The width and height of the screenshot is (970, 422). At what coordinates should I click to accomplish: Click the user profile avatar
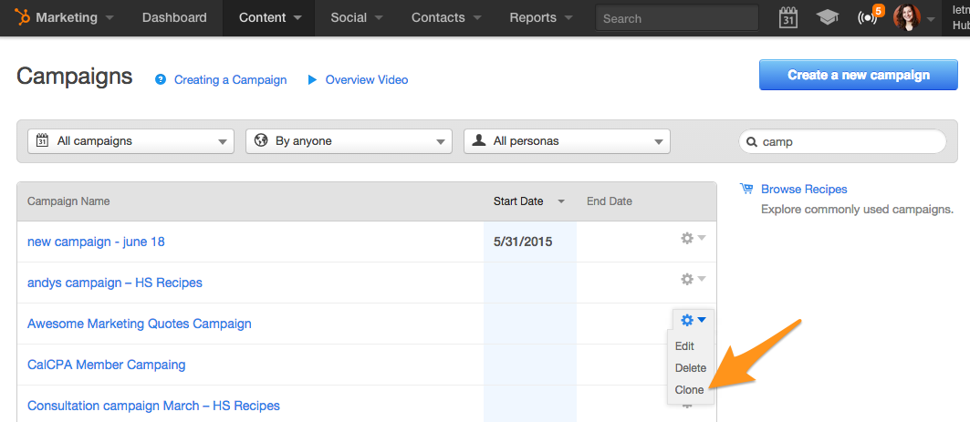tap(907, 18)
